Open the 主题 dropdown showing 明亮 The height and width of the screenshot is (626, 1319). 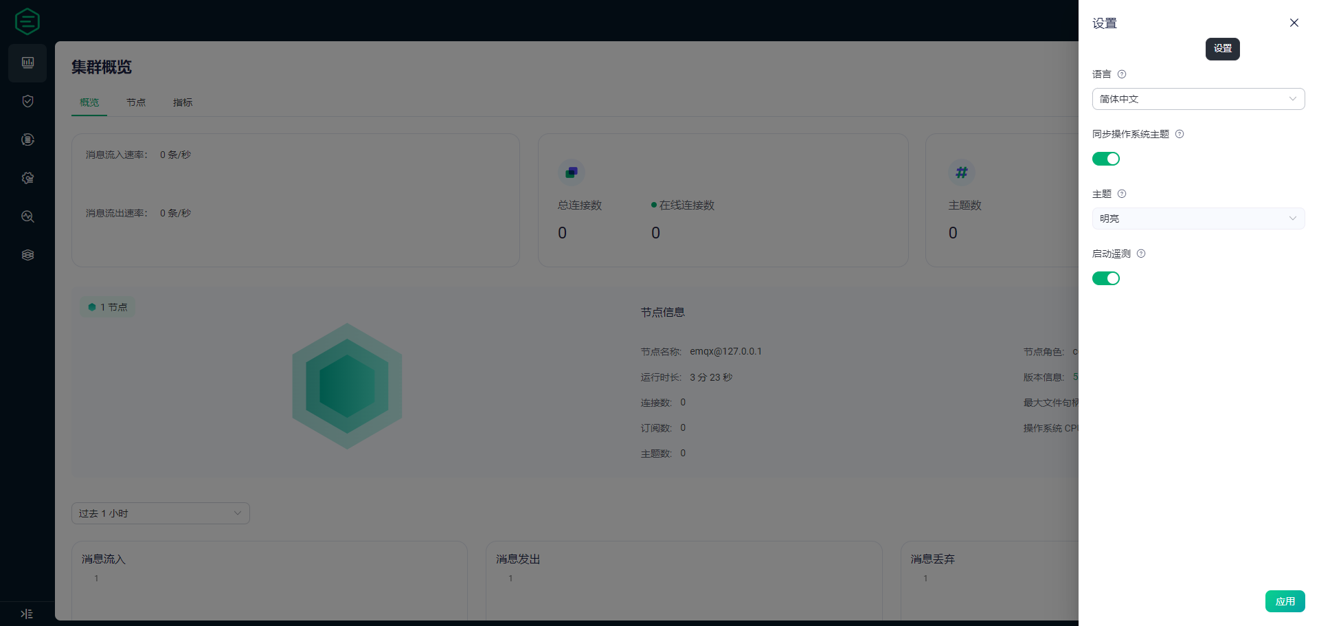[1198, 219]
